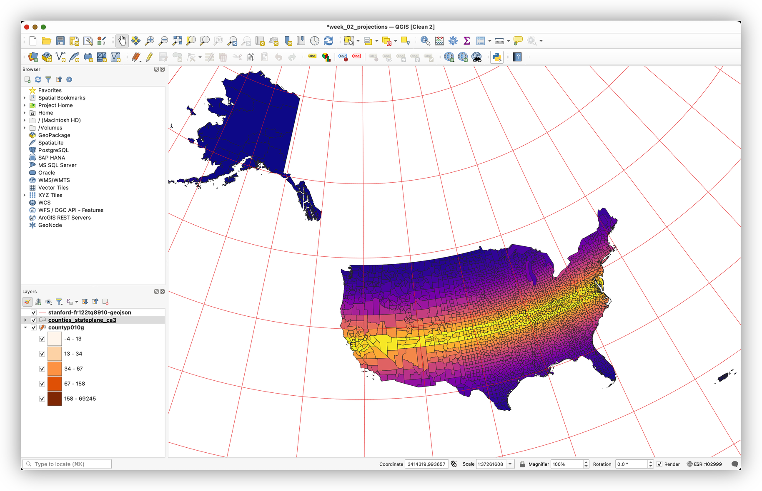Click the Identify Features tool
The height and width of the screenshot is (491, 762).
[425, 41]
